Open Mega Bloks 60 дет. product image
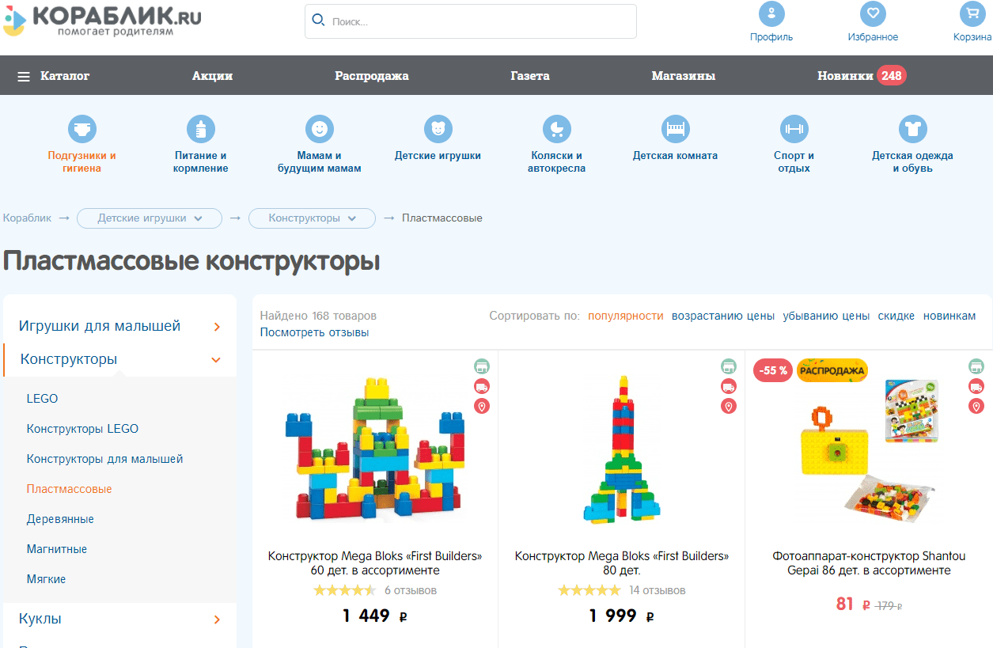 [375, 447]
